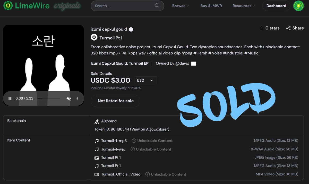Image resolution: width=309 pixels, height=184 pixels.
Task: Click the X-WAV Audio (Size: 56 MB) text
Action: [274, 149]
